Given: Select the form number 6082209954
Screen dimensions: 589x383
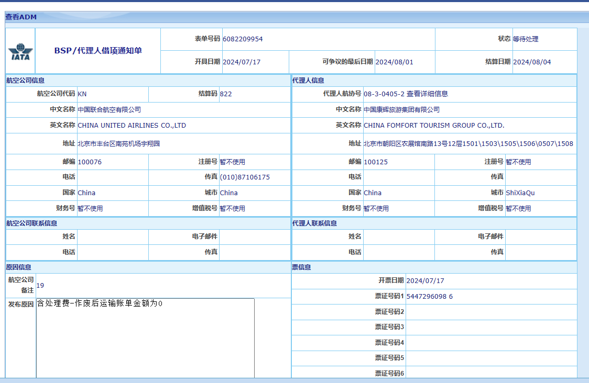Looking at the screenshot, I should point(243,39).
